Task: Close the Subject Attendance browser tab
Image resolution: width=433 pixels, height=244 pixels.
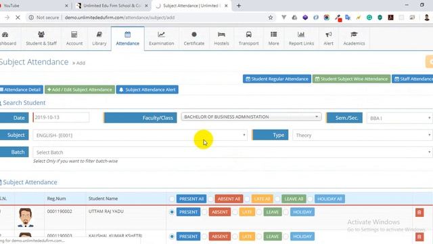Action: (x=226, y=6)
